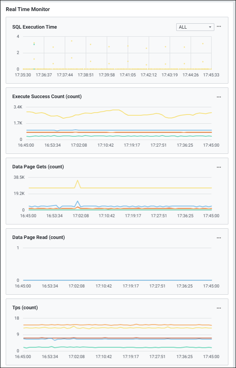Select the Execute Success Count (count) title

(x=47, y=97)
